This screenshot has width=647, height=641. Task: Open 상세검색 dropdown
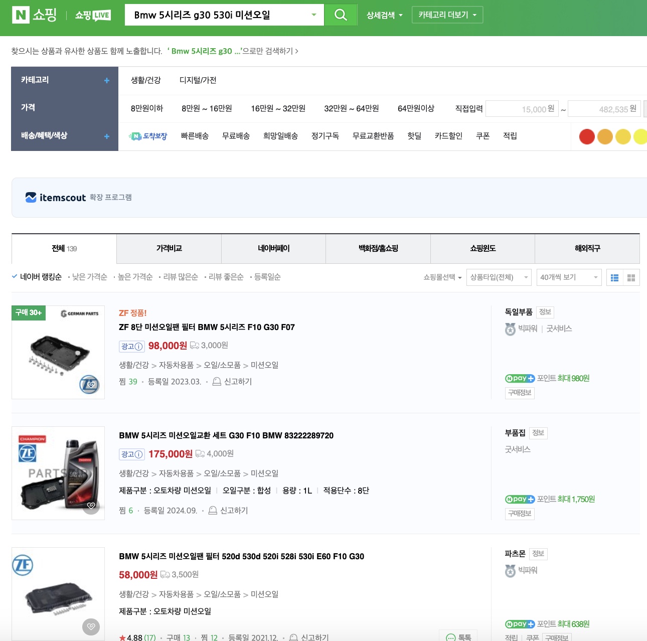pos(385,16)
